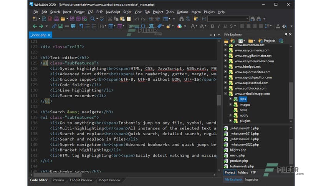
Task: Insert an image with the picture icon
Action: 61,26
